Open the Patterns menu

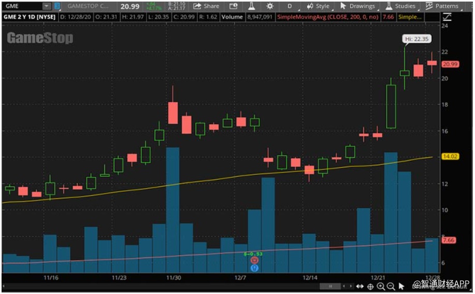(442, 6)
